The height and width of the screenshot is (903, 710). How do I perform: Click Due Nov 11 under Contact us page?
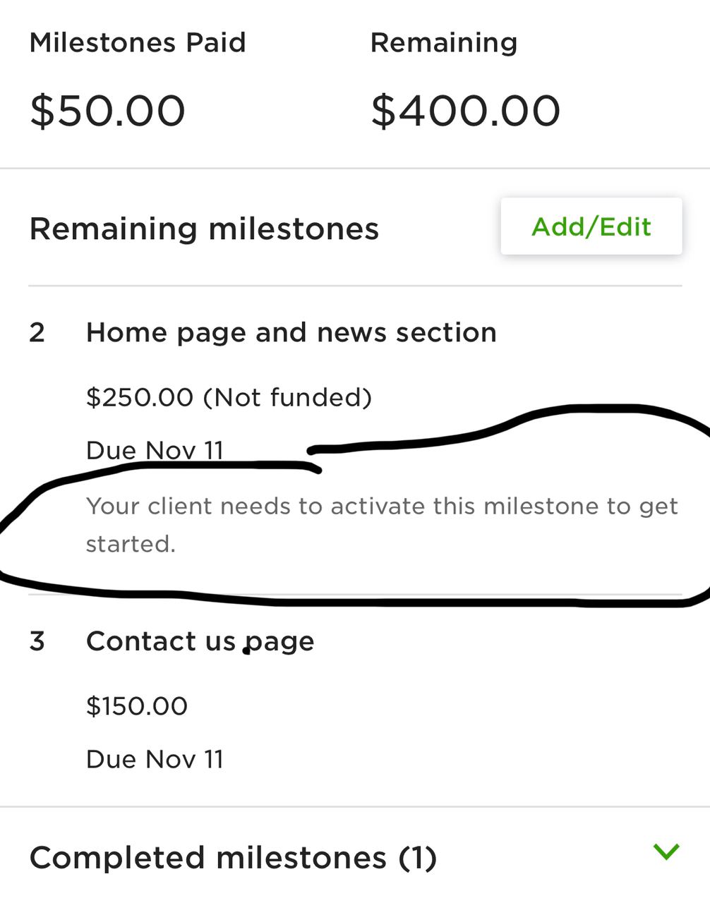pos(155,759)
